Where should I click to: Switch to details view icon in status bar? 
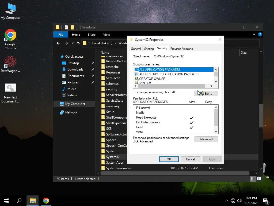(253, 179)
